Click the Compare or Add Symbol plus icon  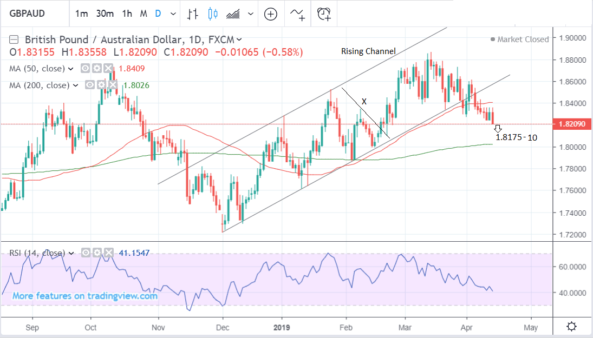pos(271,14)
